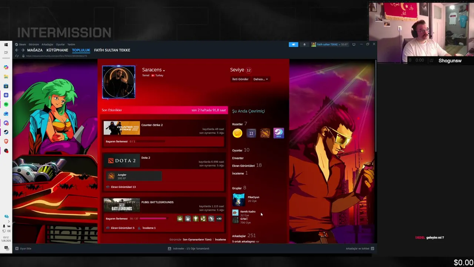Click the first PUBG achievement icon
Viewport: 474px width, 267px height.
tap(180, 219)
